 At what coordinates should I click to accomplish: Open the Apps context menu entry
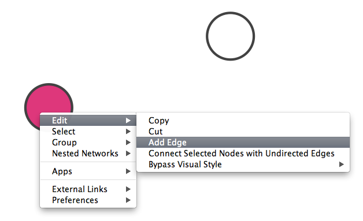click(x=88, y=171)
